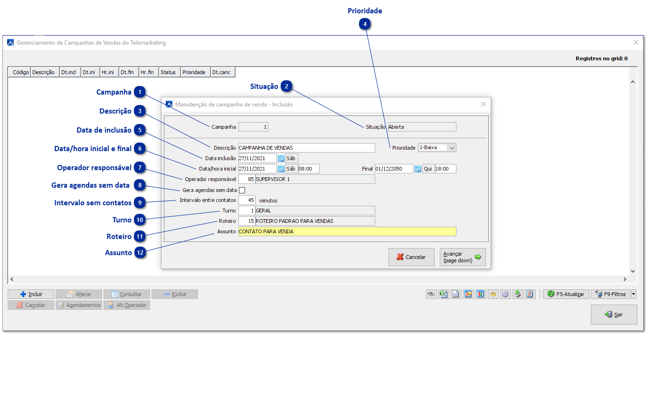
Task: Click the Status column header
Action: (x=170, y=72)
